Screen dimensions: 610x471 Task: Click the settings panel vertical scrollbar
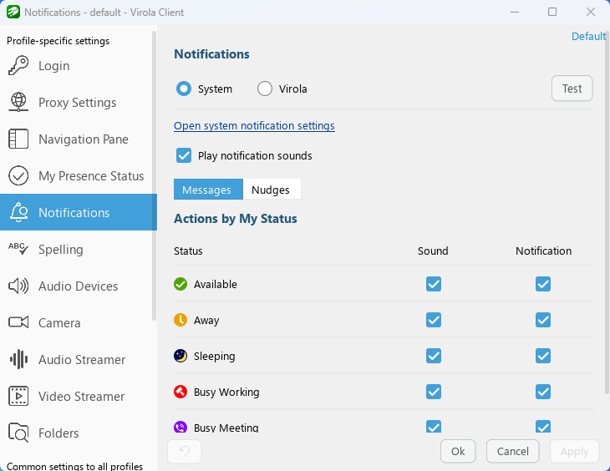[607, 212]
